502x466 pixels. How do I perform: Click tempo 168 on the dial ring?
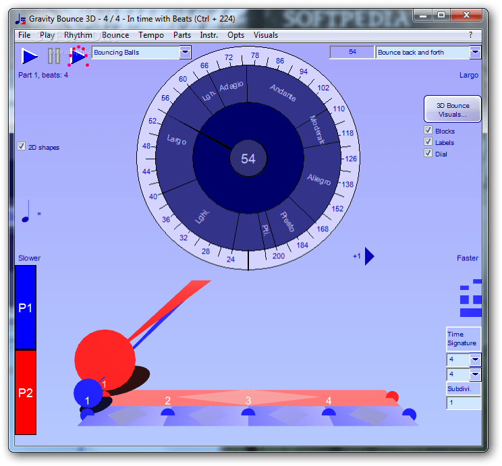click(x=323, y=229)
